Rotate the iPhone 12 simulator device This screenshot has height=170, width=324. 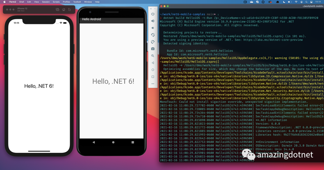[x=69, y=10]
